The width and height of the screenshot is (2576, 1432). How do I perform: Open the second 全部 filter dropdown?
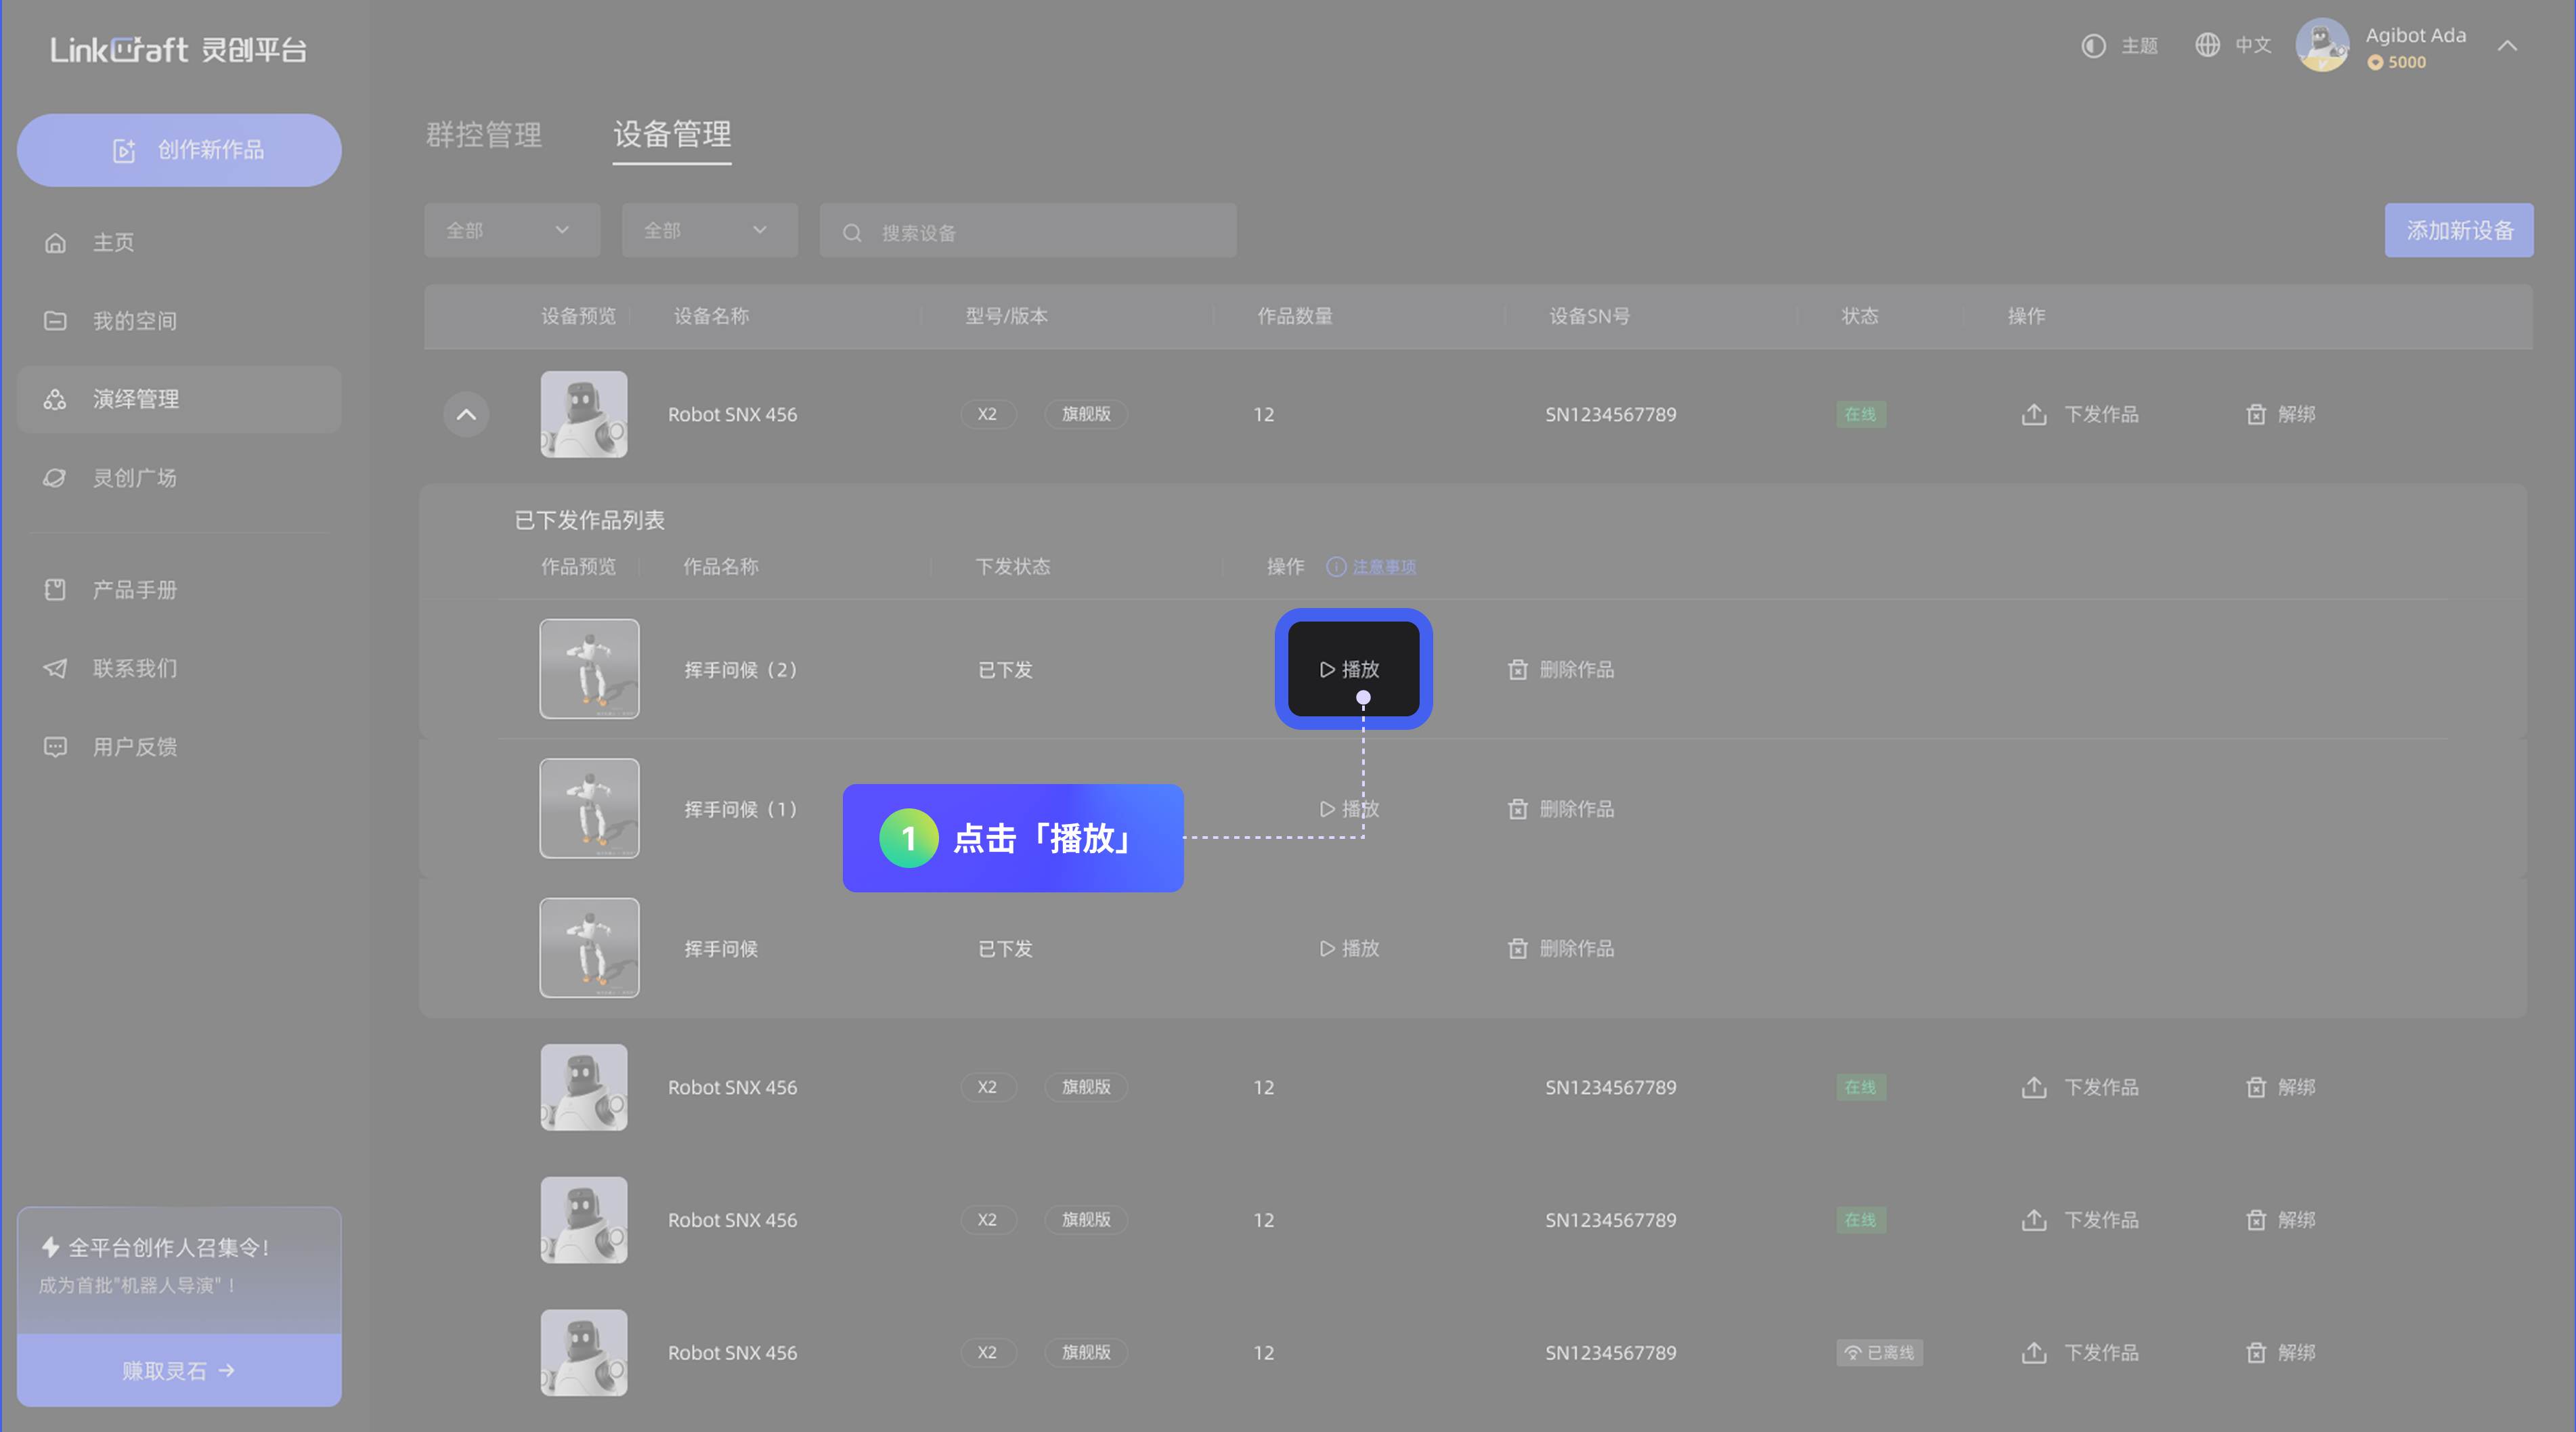[x=709, y=230]
